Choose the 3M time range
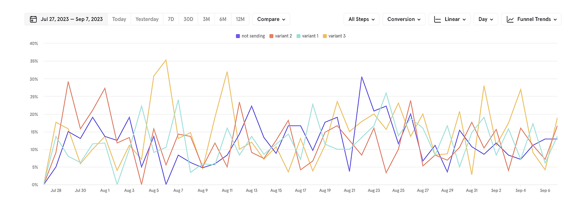Viewport: 585px width, 202px height. coord(207,19)
